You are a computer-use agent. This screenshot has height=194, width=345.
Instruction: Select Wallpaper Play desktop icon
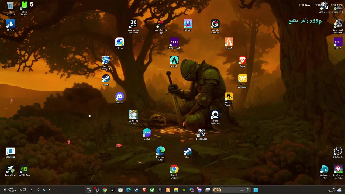(325, 172)
